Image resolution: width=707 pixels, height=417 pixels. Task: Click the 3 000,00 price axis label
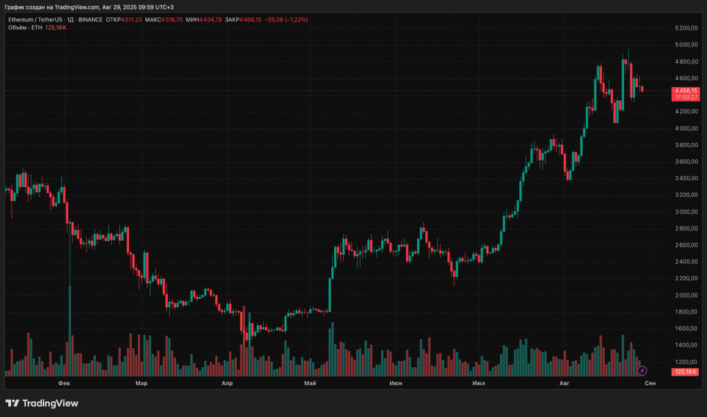[687, 212]
